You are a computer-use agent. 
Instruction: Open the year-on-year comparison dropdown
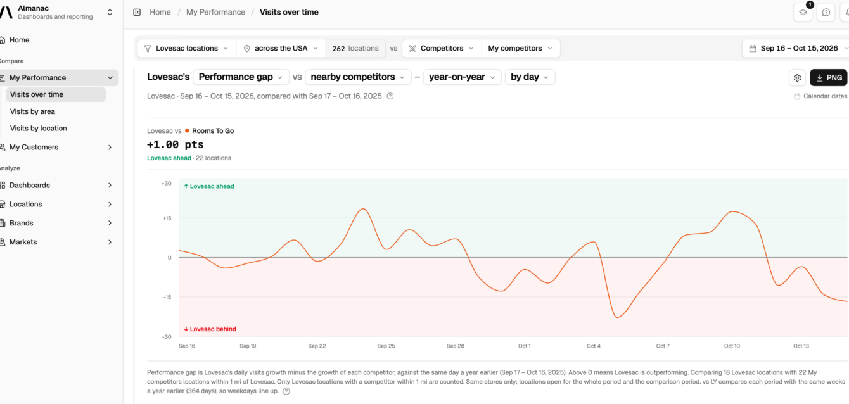point(462,77)
